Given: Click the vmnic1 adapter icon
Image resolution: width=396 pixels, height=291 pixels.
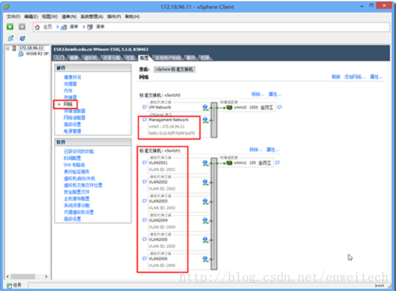Looking at the screenshot, I should coord(229,163).
